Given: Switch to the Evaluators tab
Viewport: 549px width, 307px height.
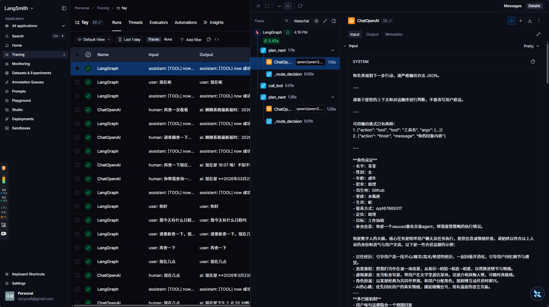Looking at the screenshot, I should [x=158, y=22].
